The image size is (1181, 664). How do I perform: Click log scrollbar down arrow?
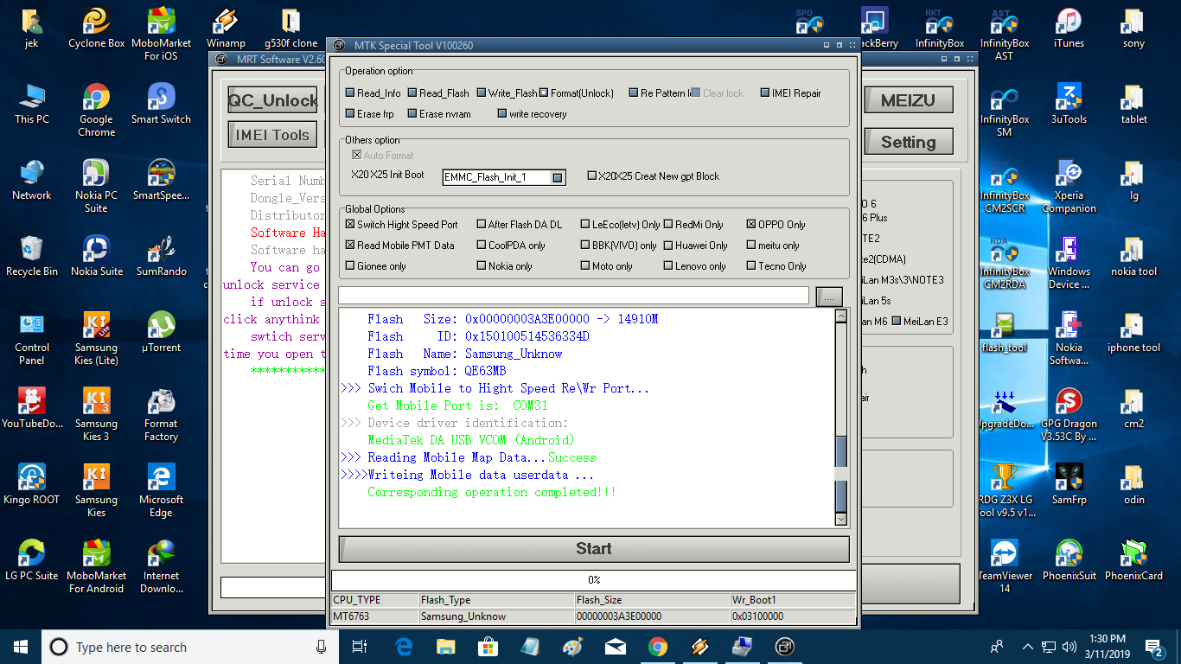click(x=841, y=519)
